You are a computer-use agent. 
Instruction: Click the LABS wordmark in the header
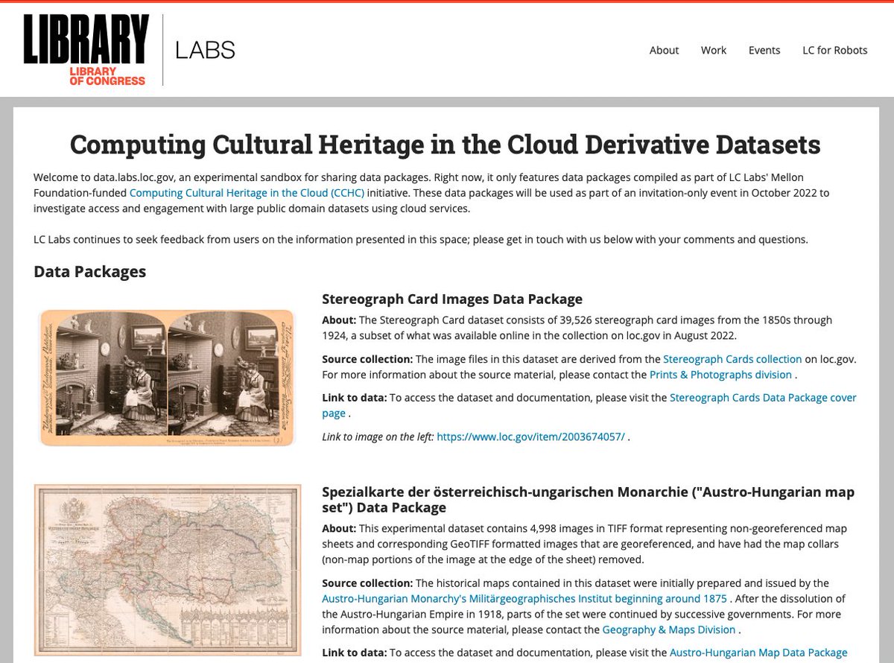pyautogui.click(x=205, y=50)
